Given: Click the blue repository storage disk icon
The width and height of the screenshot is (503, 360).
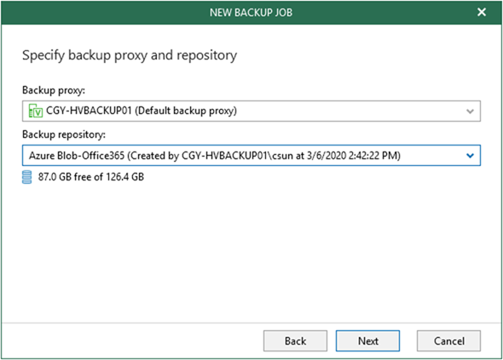Looking at the screenshot, I should 27,177.
